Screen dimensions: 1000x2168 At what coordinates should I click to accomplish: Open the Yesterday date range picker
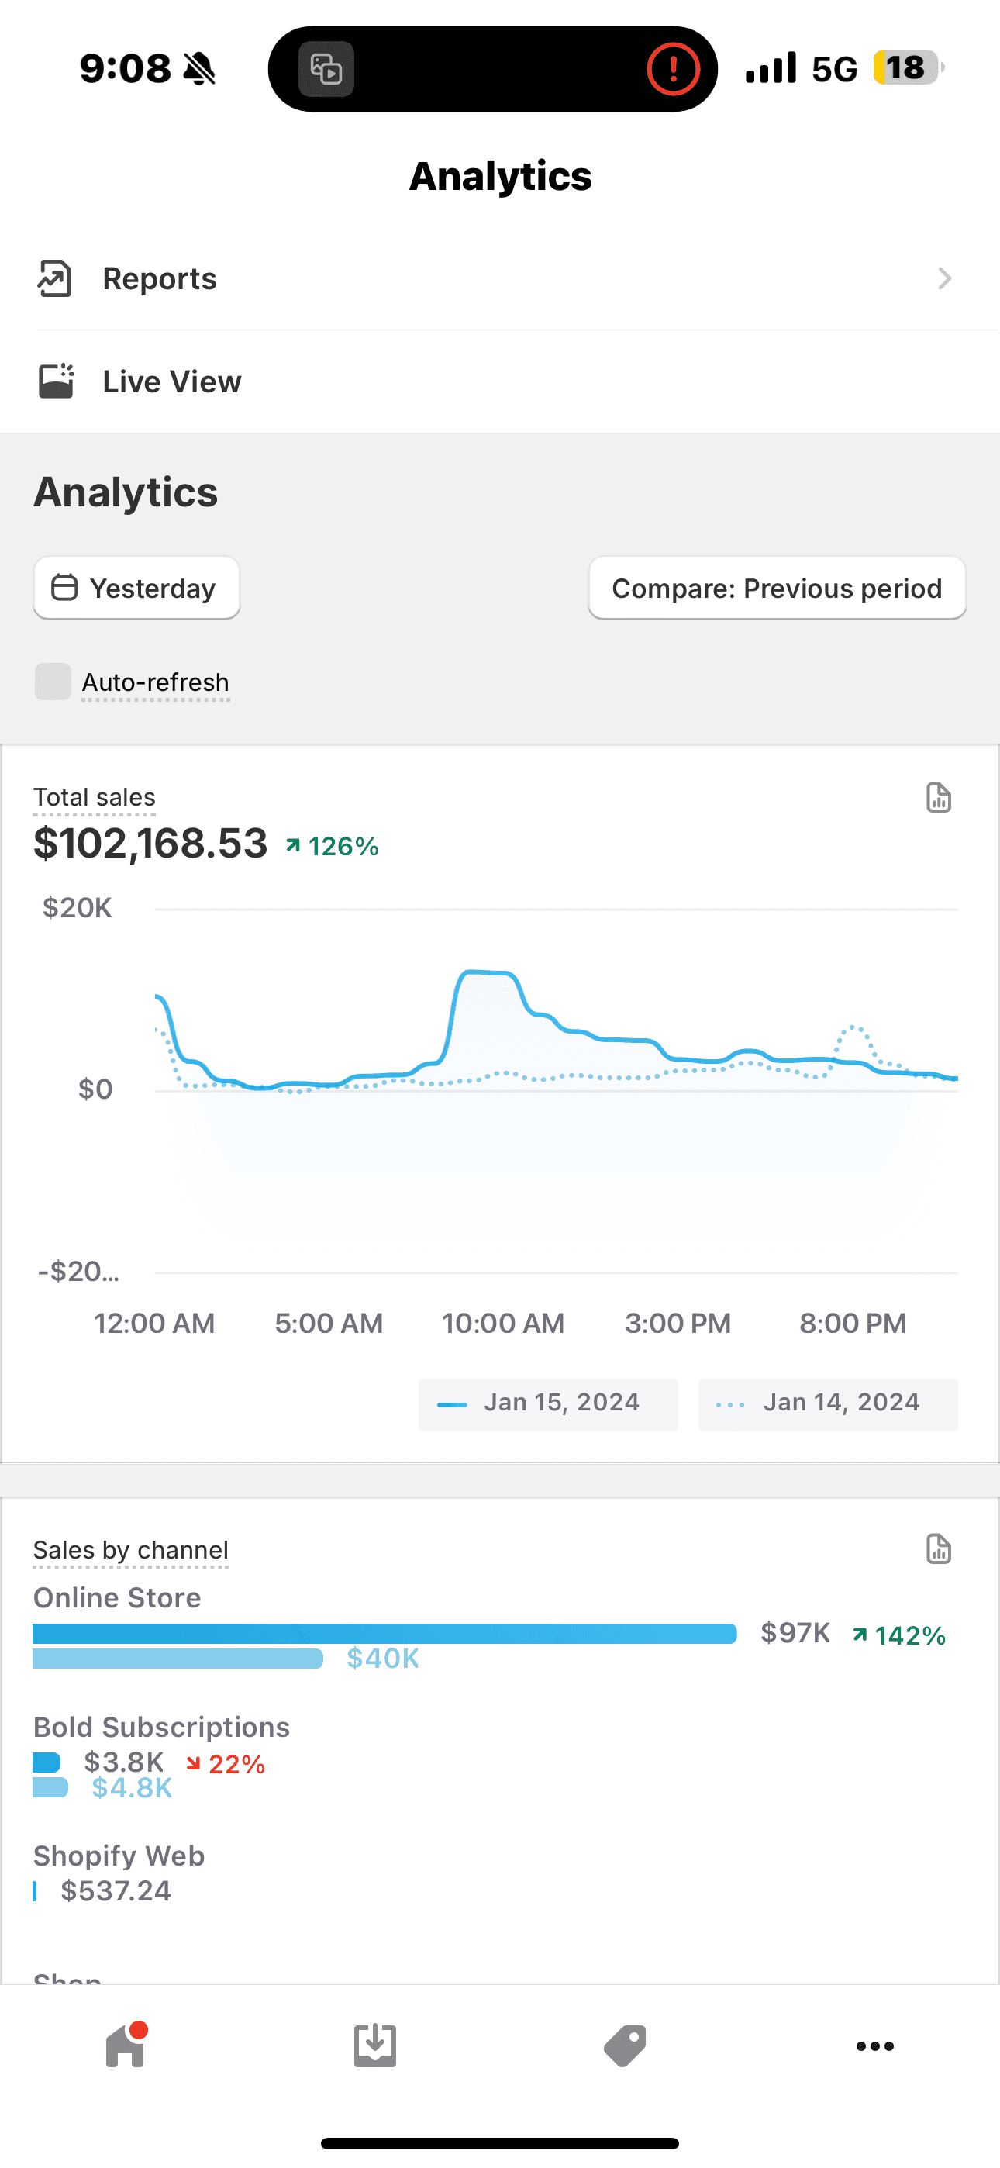coord(136,588)
